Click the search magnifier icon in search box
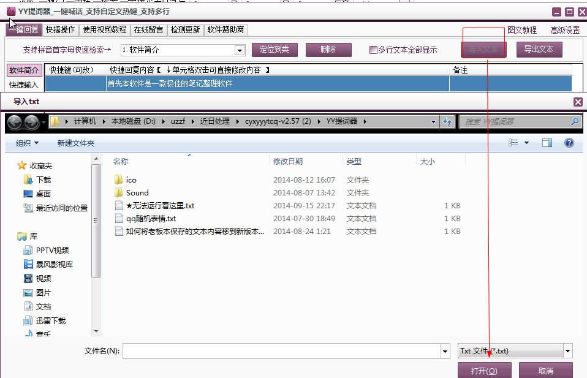 pos(575,122)
